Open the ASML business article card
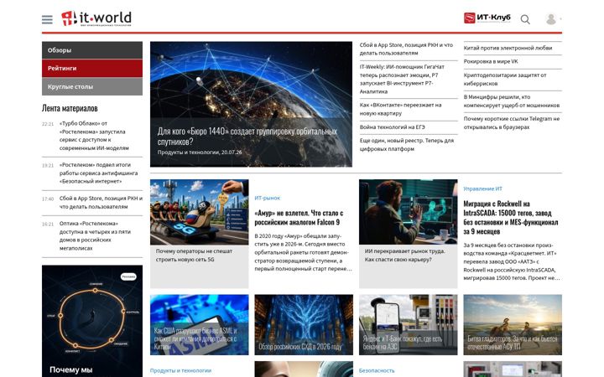The height and width of the screenshot is (377, 604). [199, 325]
